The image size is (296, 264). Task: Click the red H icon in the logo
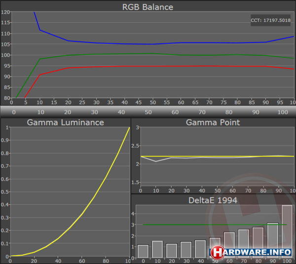coord(218,252)
